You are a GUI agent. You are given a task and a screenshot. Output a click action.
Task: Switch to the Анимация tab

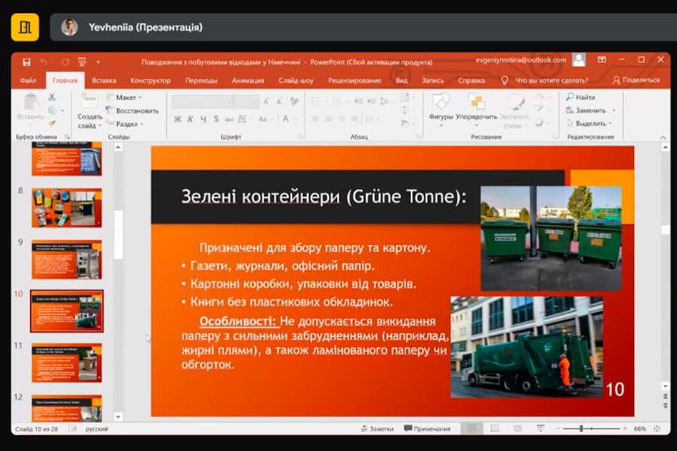pyautogui.click(x=247, y=80)
